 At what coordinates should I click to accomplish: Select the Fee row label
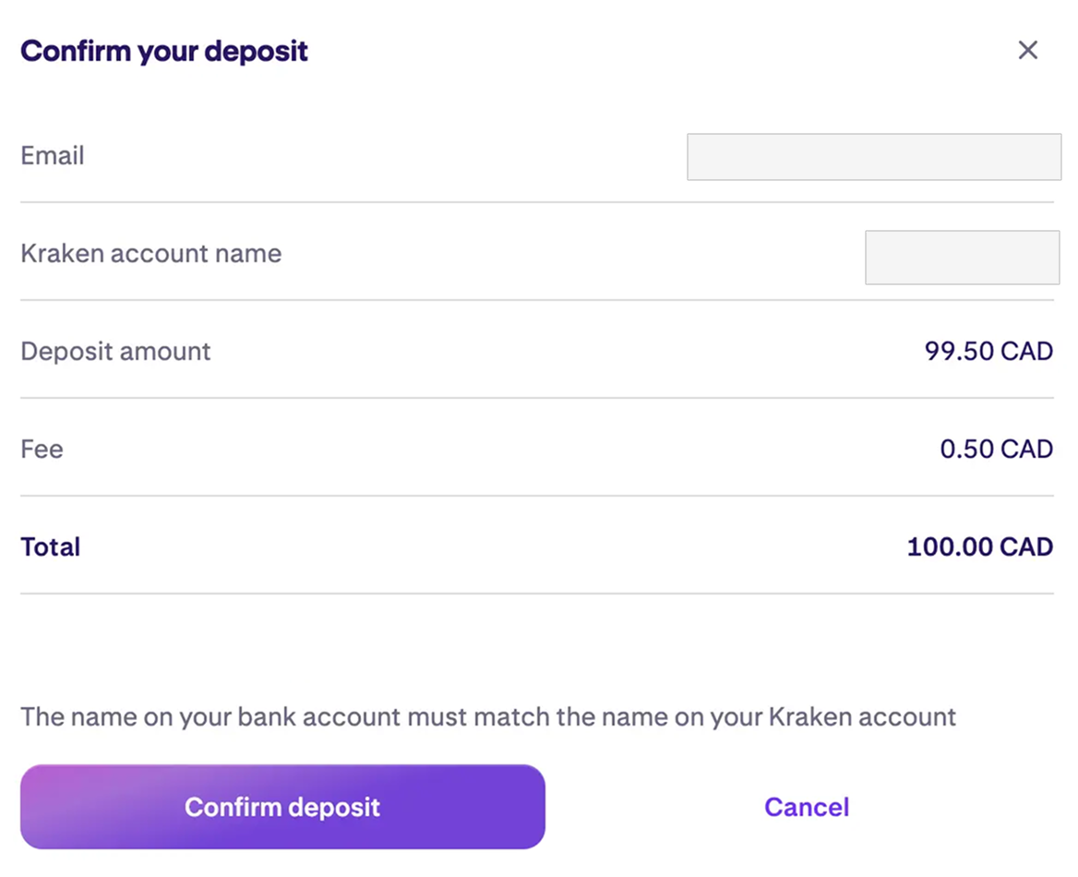[x=41, y=450]
